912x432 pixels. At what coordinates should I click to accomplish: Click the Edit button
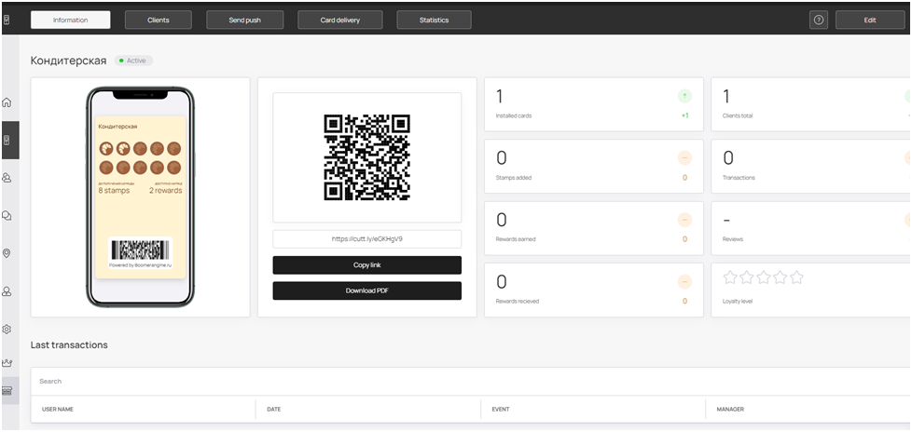click(870, 20)
